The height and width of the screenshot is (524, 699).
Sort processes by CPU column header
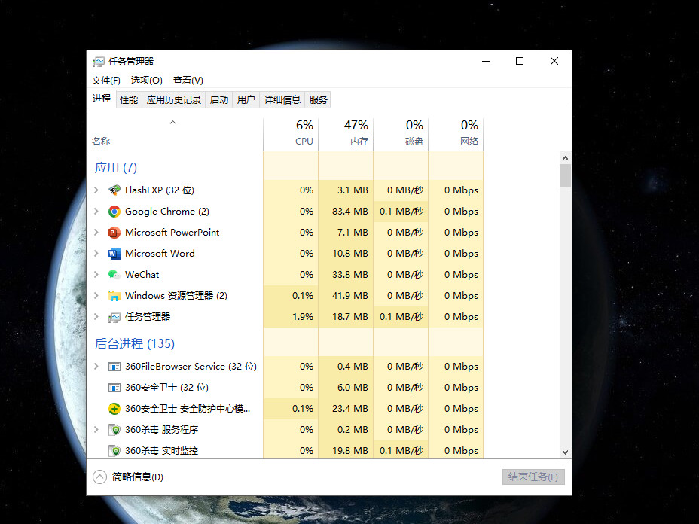(291, 135)
